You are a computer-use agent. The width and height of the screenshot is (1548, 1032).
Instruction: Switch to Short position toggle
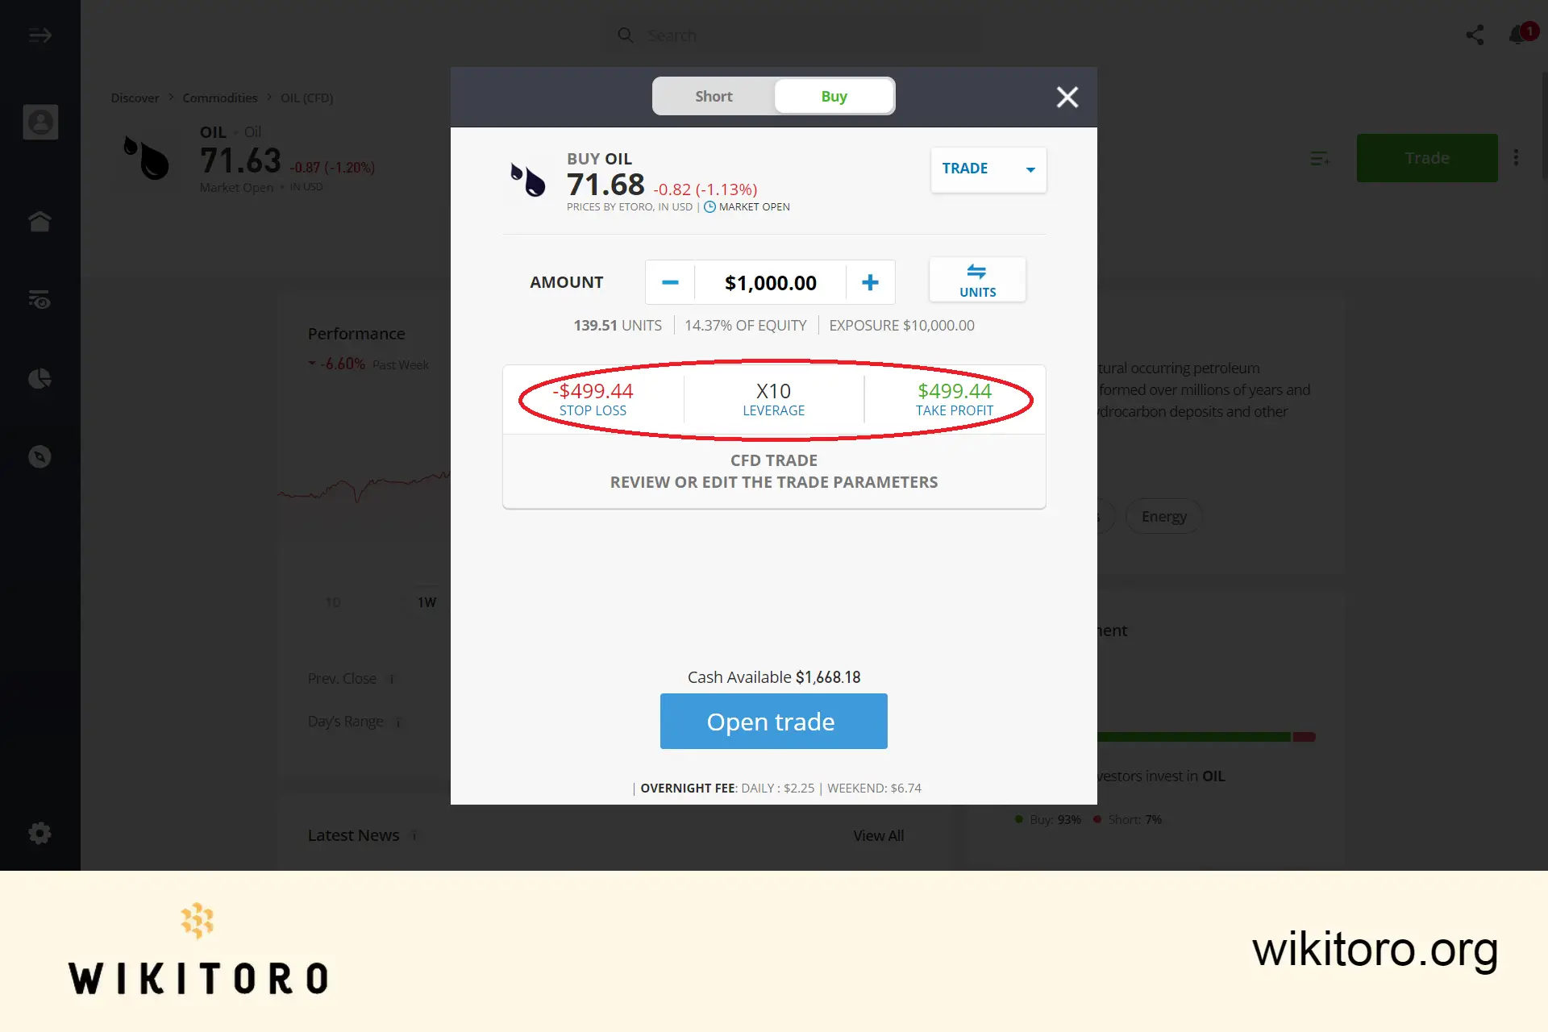click(713, 97)
